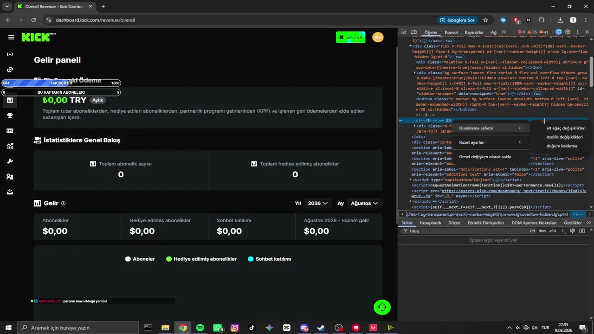Screen dimensions: 594x334
Task: Expand the script application/ld+json node
Action: tap(410, 180)
